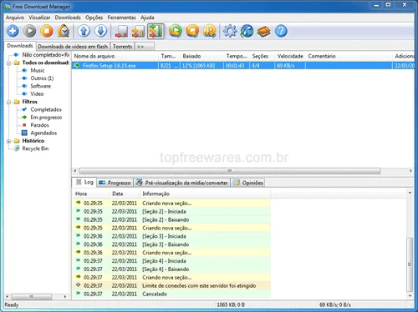
Task: Click the books stack toolbar icon
Action: tap(264, 31)
